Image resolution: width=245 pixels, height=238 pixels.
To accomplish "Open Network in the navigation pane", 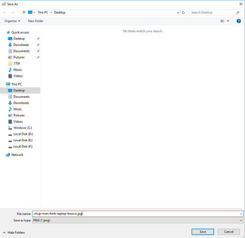I will coord(17,155).
